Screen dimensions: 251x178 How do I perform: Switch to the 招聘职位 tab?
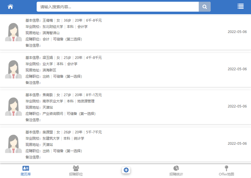point(76,171)
